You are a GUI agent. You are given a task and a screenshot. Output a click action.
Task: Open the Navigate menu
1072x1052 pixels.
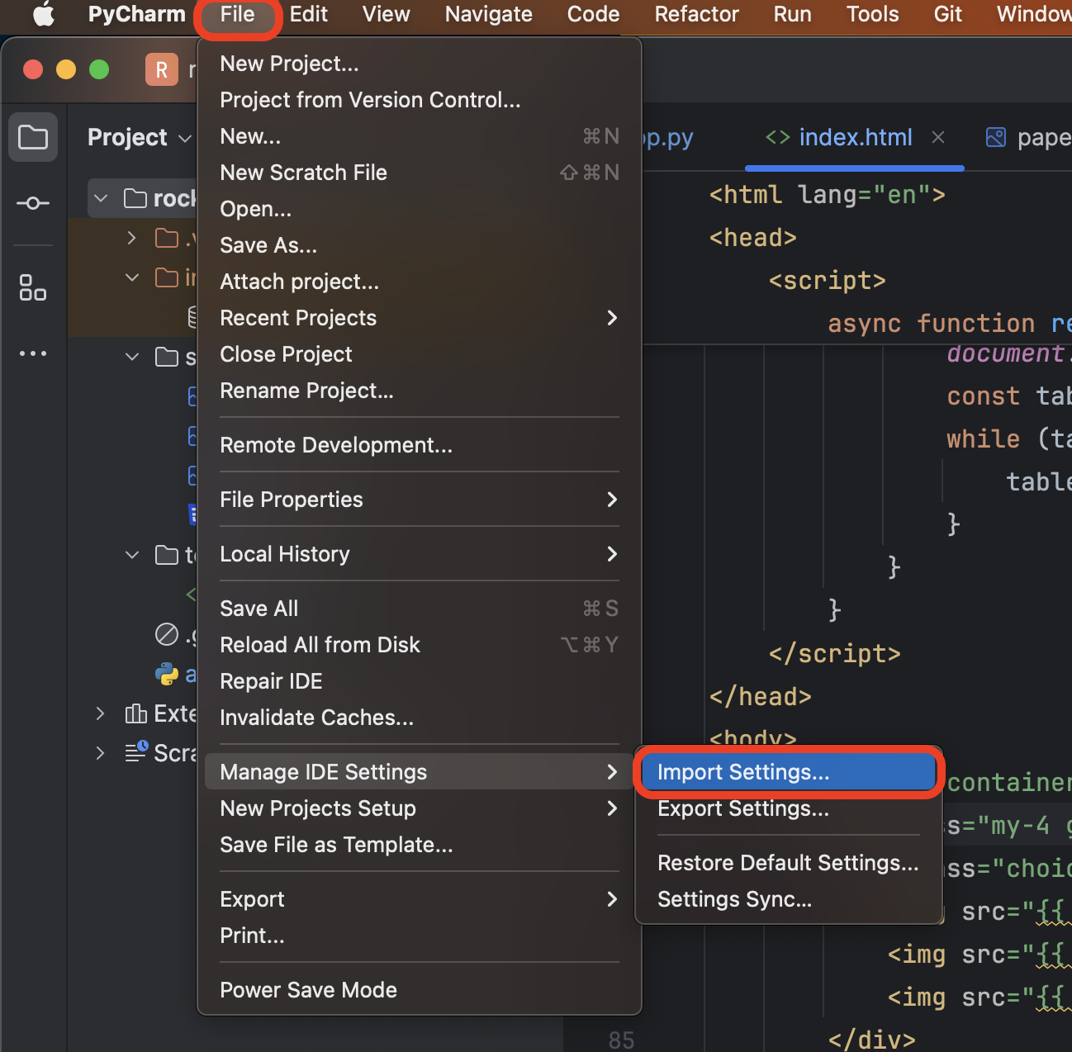(x=488, y=14)
